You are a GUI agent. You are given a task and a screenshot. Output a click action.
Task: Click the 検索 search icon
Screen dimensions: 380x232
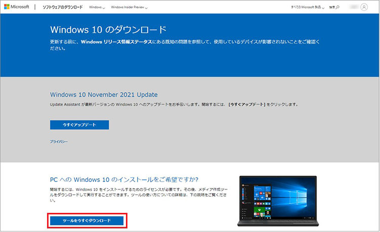[x=334, y=7]
